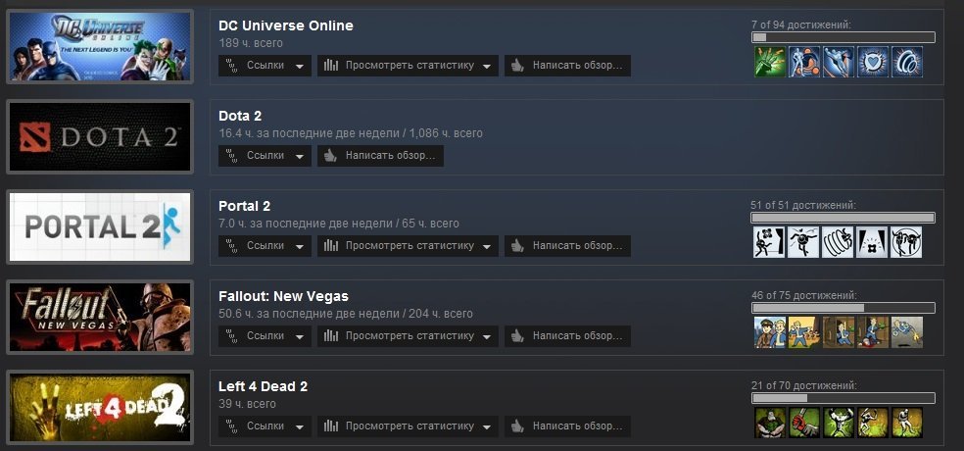Expand the Ссылки dropdown for Dota 2
This screenshot has width=964, height=451.
pos(265,156)
